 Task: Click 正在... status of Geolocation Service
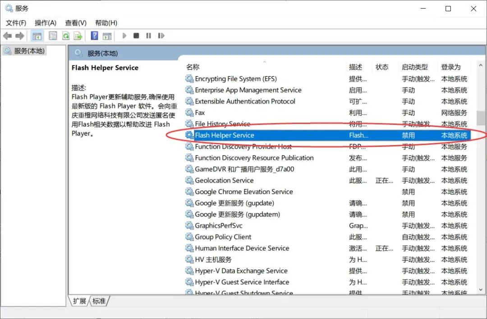384,181
